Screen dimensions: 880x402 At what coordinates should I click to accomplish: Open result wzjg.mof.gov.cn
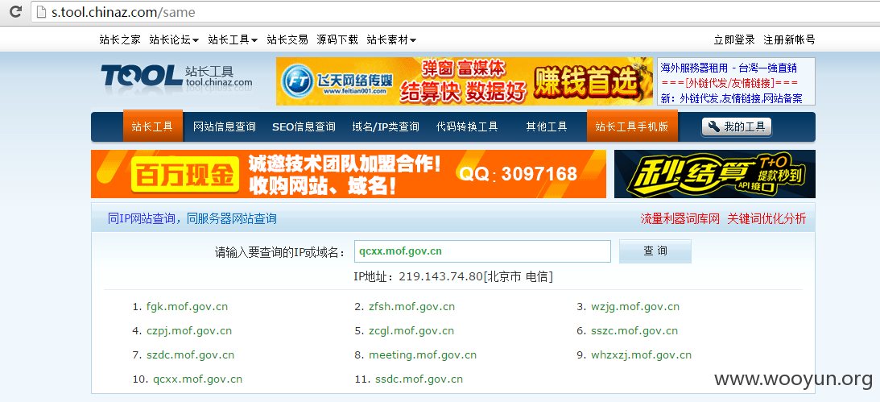tap(634, 307)
